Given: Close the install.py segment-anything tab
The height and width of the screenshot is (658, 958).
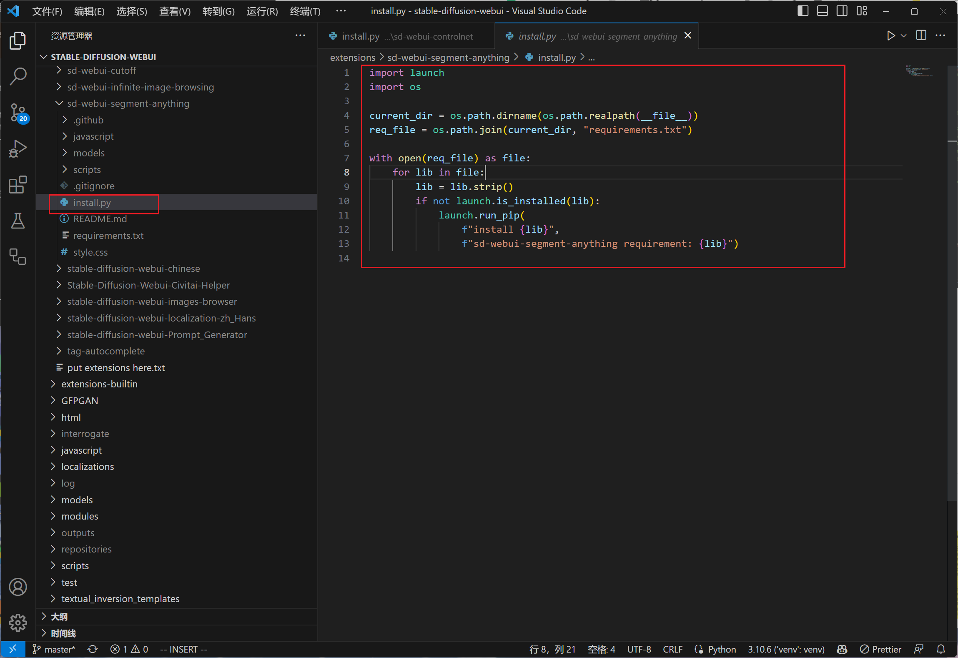Looking at the screenshot, I should [x=688, y=36].
